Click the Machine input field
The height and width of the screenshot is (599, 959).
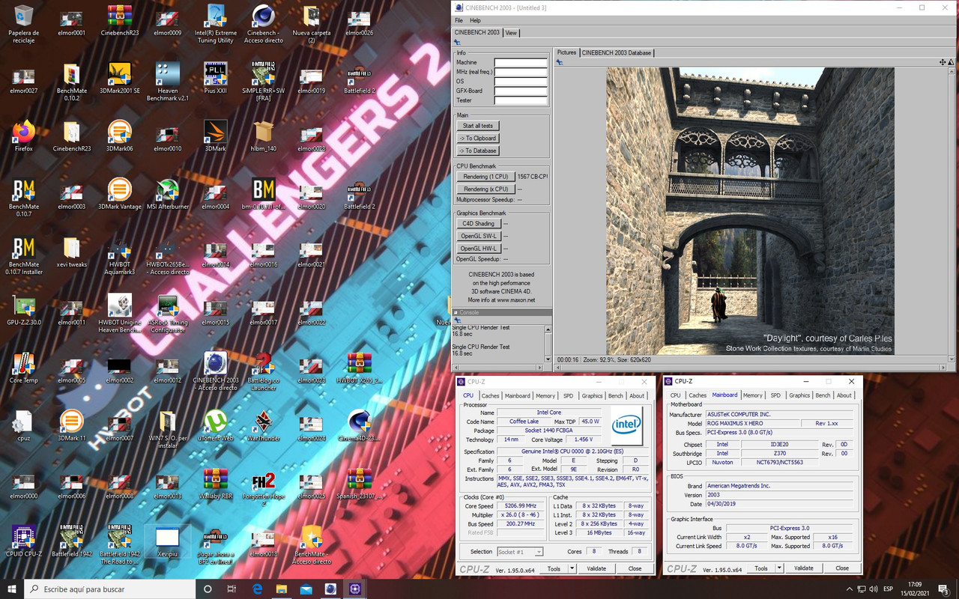coord(521,63)
